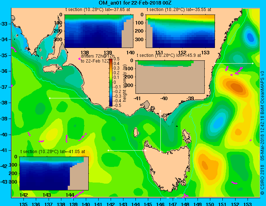
Task: Click latitude tick '-39' on the left map axis
Action: [x=4, y=119]
